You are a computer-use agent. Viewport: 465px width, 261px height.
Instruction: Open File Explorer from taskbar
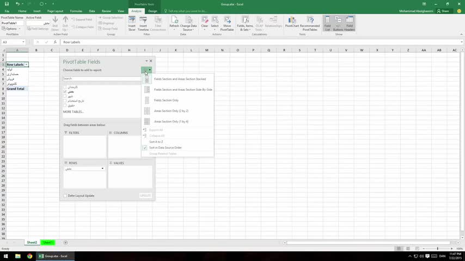pyautogui.click(x=18, y=256)
